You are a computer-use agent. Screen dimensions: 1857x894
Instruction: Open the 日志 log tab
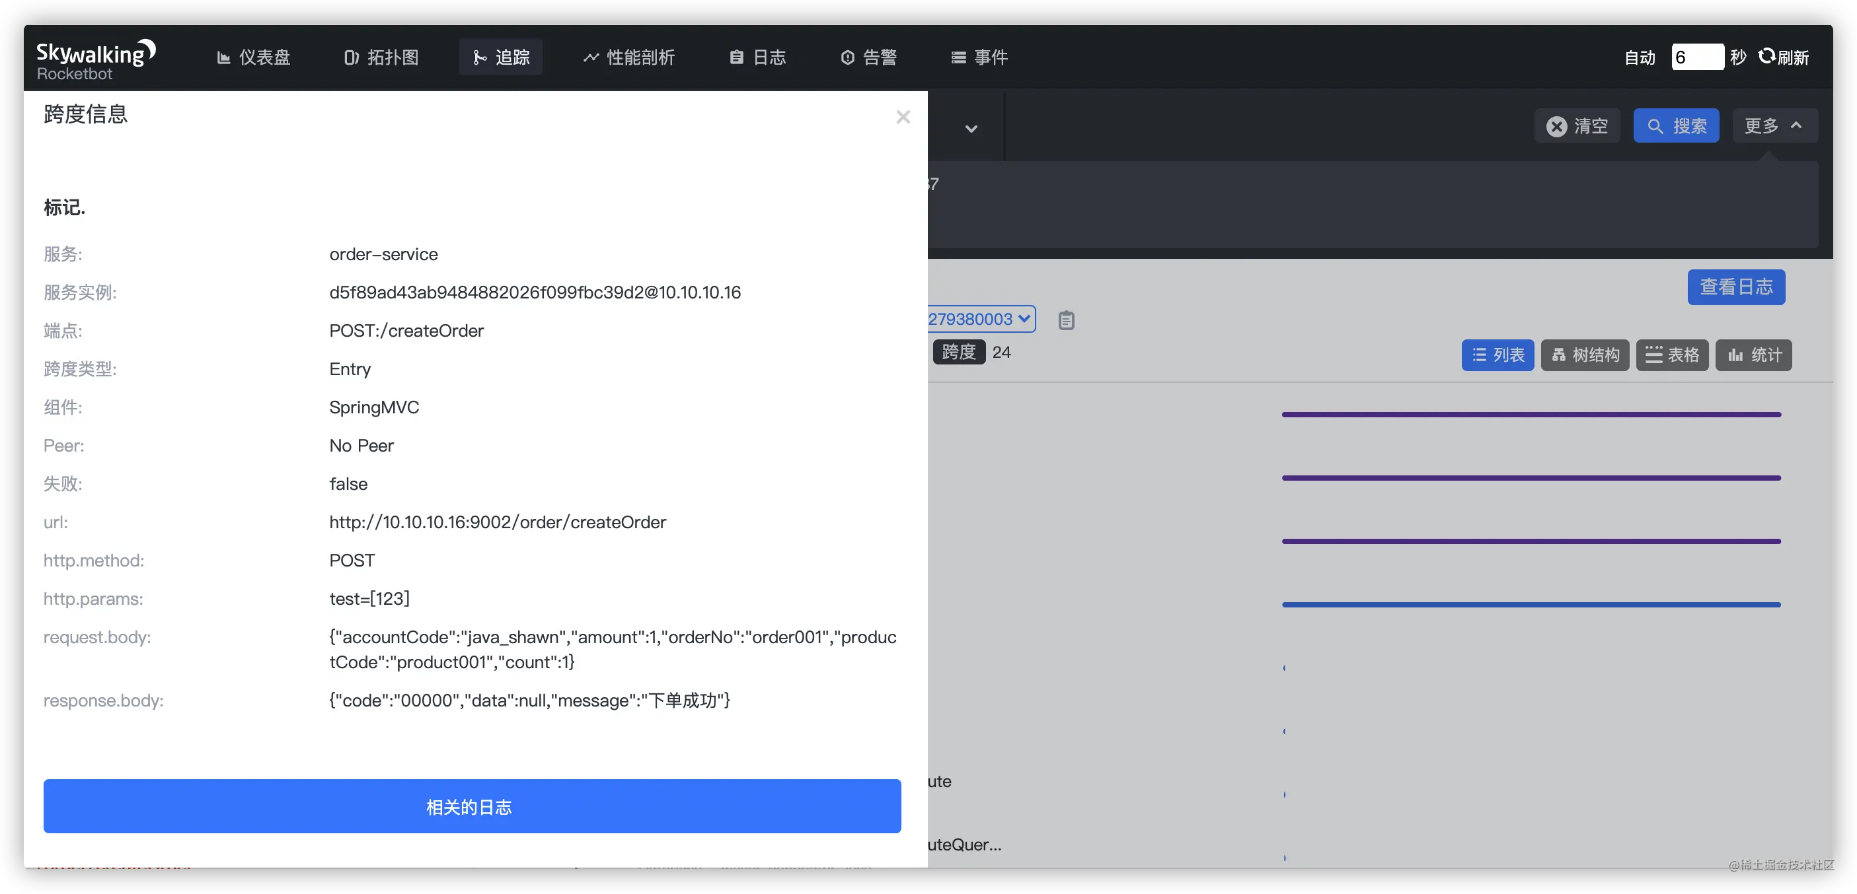pos(757,57)
